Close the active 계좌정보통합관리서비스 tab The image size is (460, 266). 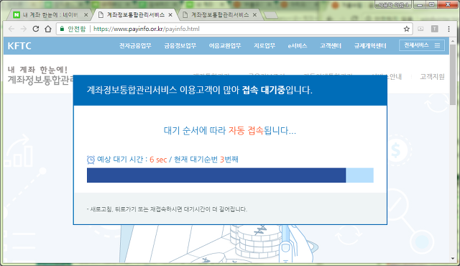(170, 14)
